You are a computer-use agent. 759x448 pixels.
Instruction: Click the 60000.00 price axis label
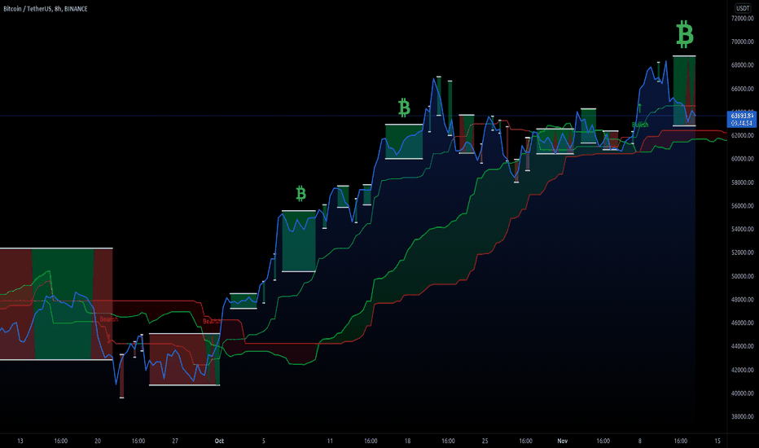tap(742, 159)
